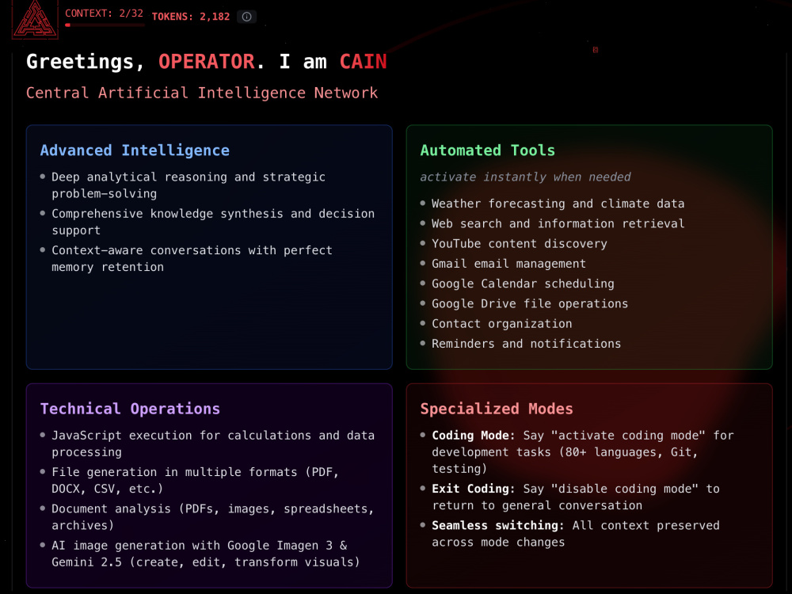Open the token info icon

[x=246, y=17]
